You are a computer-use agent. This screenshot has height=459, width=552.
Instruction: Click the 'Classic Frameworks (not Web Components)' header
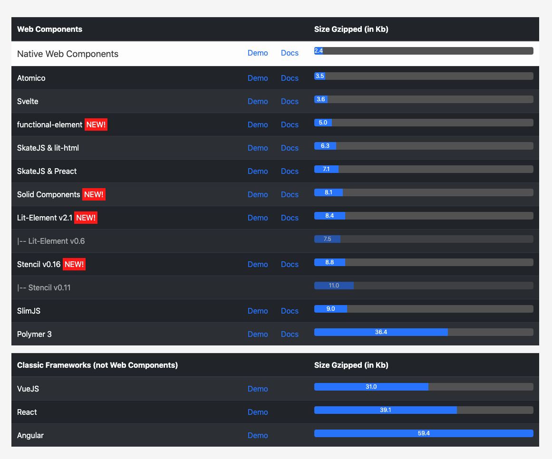[x=97, y=365]
